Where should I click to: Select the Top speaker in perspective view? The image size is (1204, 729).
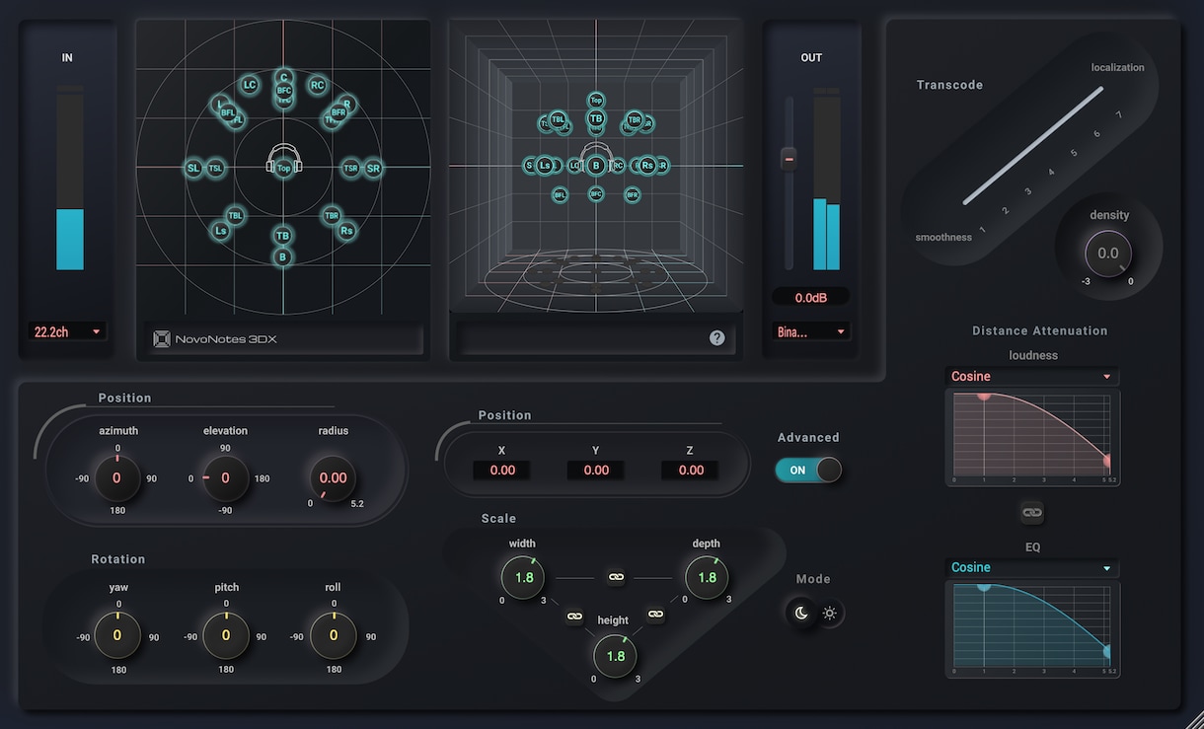pos(596,100)
